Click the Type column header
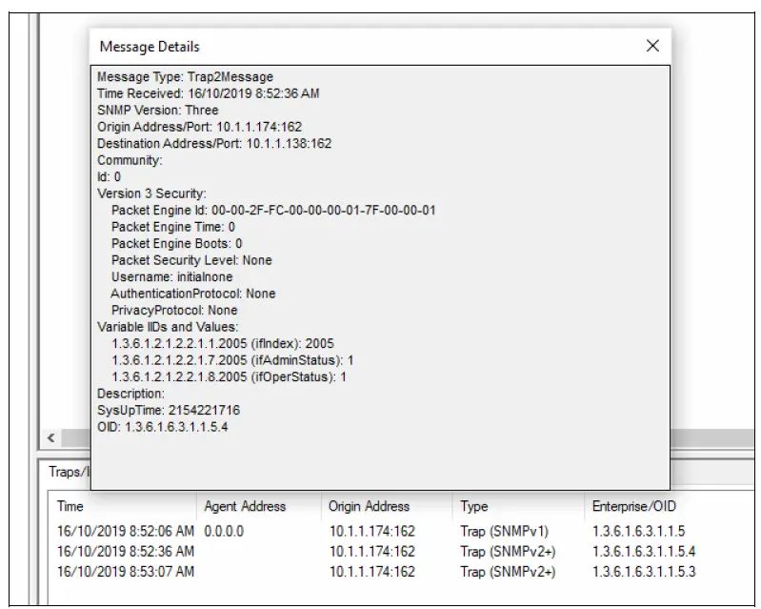The height and width of the screenshot is (609, 761). click(474, 506)
